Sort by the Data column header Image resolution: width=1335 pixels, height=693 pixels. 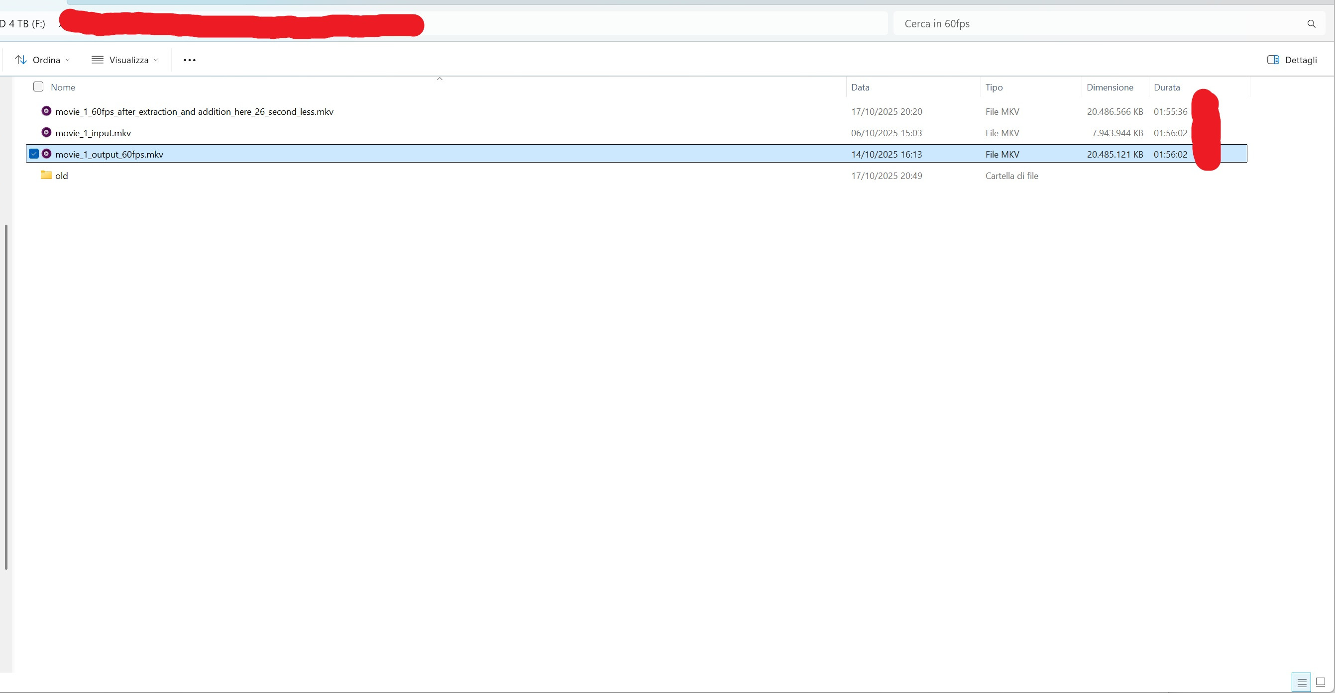point(860,87)
